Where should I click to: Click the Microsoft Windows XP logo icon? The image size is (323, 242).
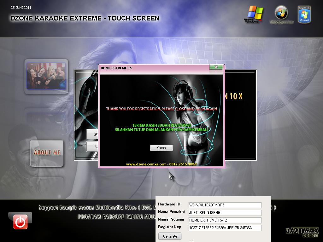point(254,13)
